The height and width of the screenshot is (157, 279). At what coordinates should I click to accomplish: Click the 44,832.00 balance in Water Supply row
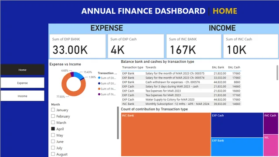point(220,99)
